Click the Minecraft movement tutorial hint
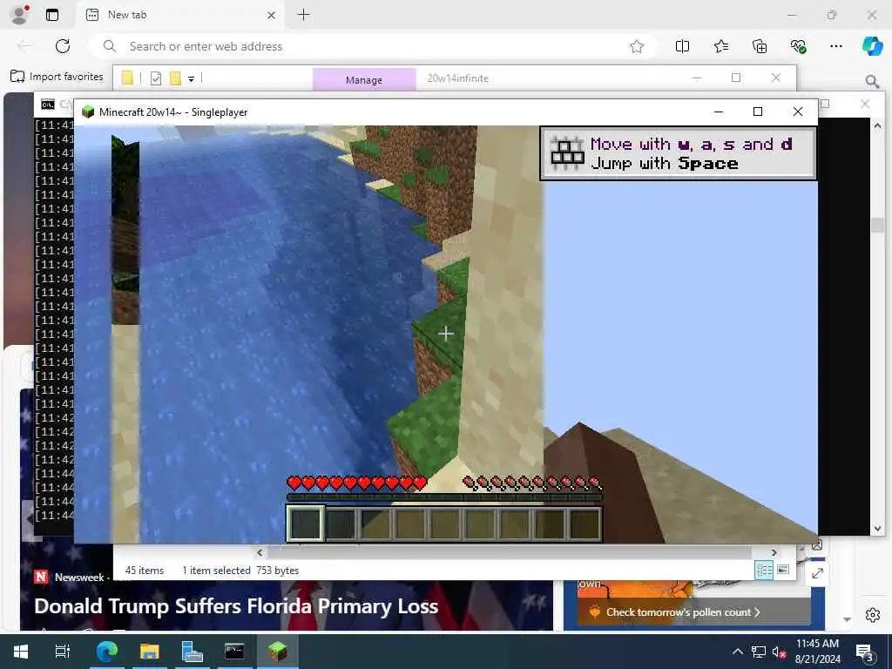The width and height of the screenshot is (892, 669). [x=678, y=153]
